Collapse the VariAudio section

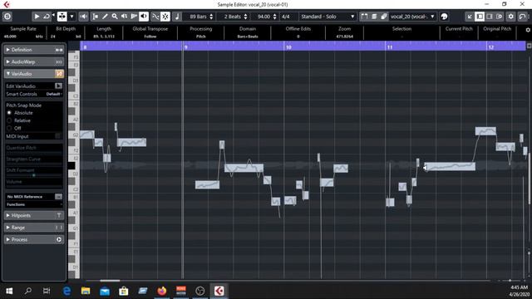click(7, 74)
